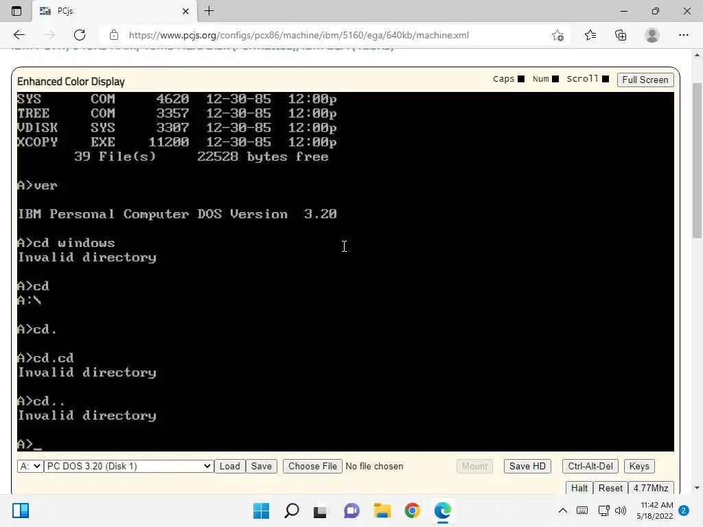The height and width of the screenshot is (527, 703).
Task: Open tab actions menu icon
Action: (16, 11)
